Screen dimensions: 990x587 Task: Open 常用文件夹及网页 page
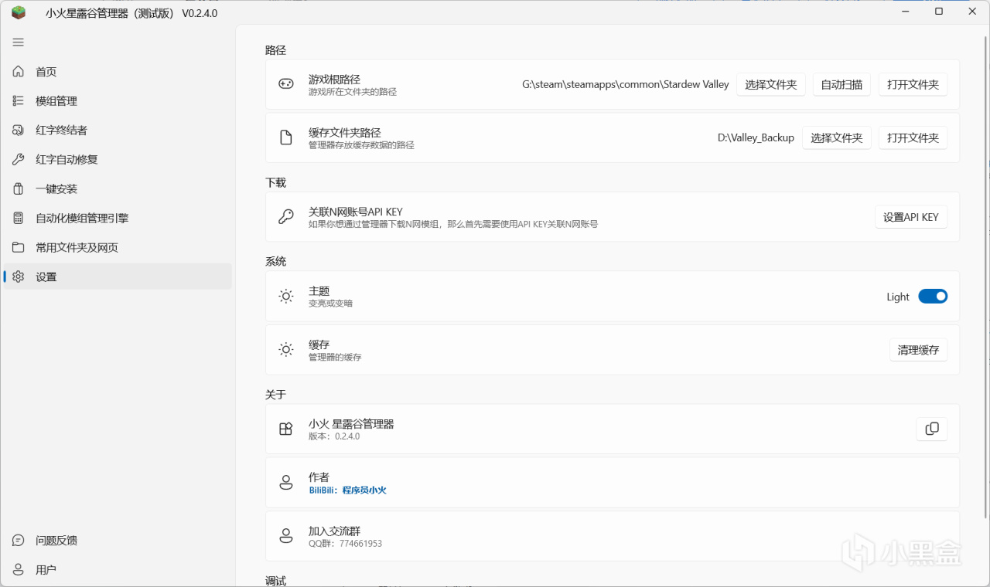117,248
